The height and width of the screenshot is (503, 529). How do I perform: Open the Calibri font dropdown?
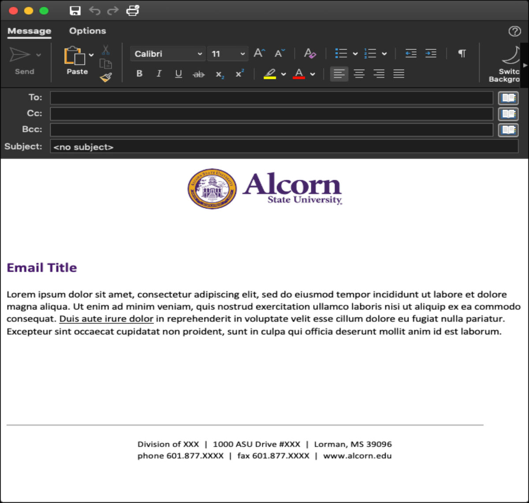pyautogui.click(x=168, y=53)
